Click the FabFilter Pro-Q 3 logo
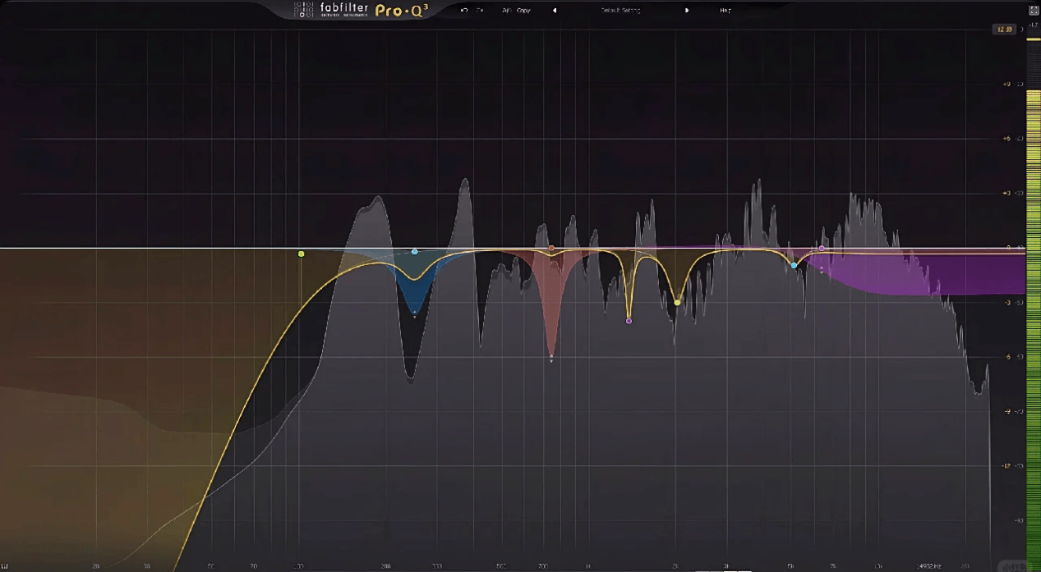Image resolution: width=1041 pixels, height=572 pixels. click(x=362, y=11)
